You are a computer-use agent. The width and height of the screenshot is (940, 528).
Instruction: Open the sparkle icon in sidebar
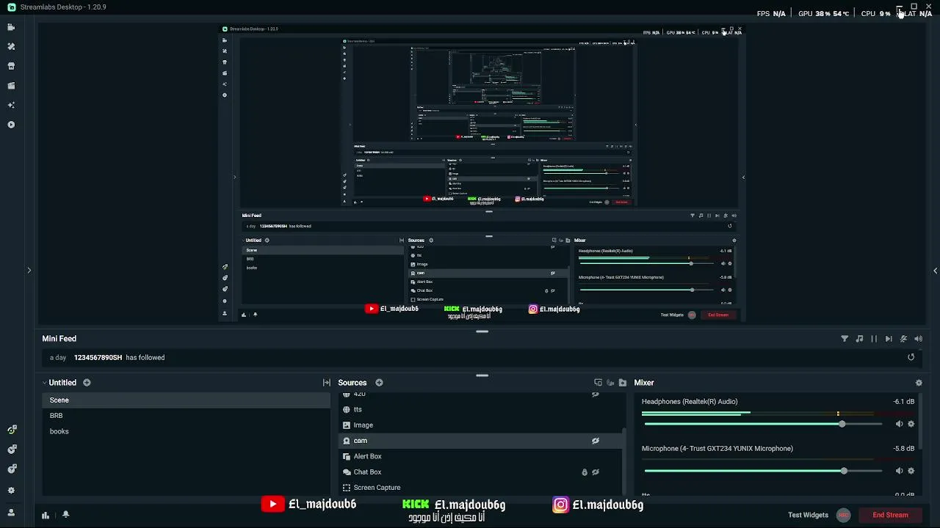pos(11,105)
